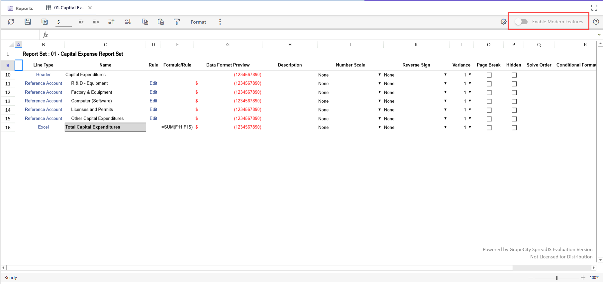Check Page Break for Total Capital Expenditures row

[489, 128]
